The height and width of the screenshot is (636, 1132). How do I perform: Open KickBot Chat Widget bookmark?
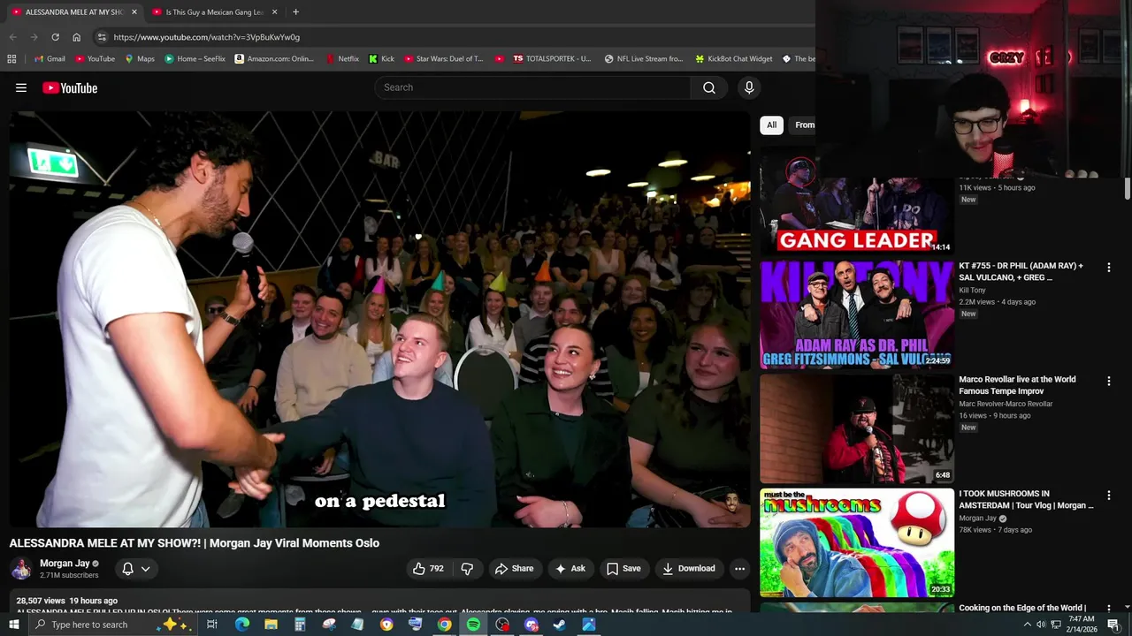click(734, 59)
